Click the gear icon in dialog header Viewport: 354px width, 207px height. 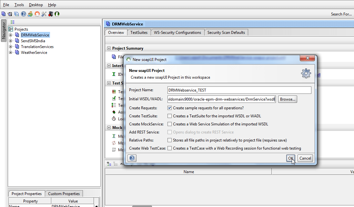click(306, 73)
